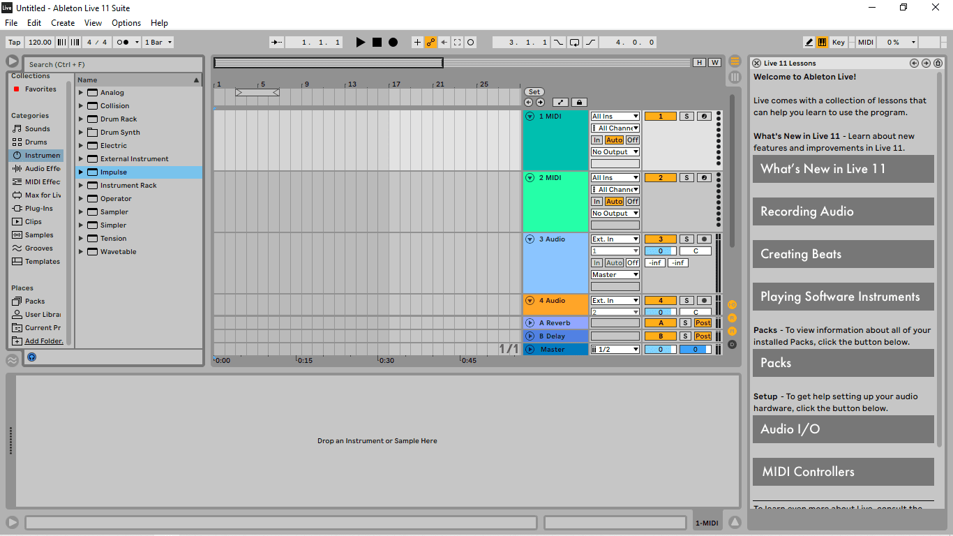Toggle the MIDI Arrangement Overdub plus icon

418,43
